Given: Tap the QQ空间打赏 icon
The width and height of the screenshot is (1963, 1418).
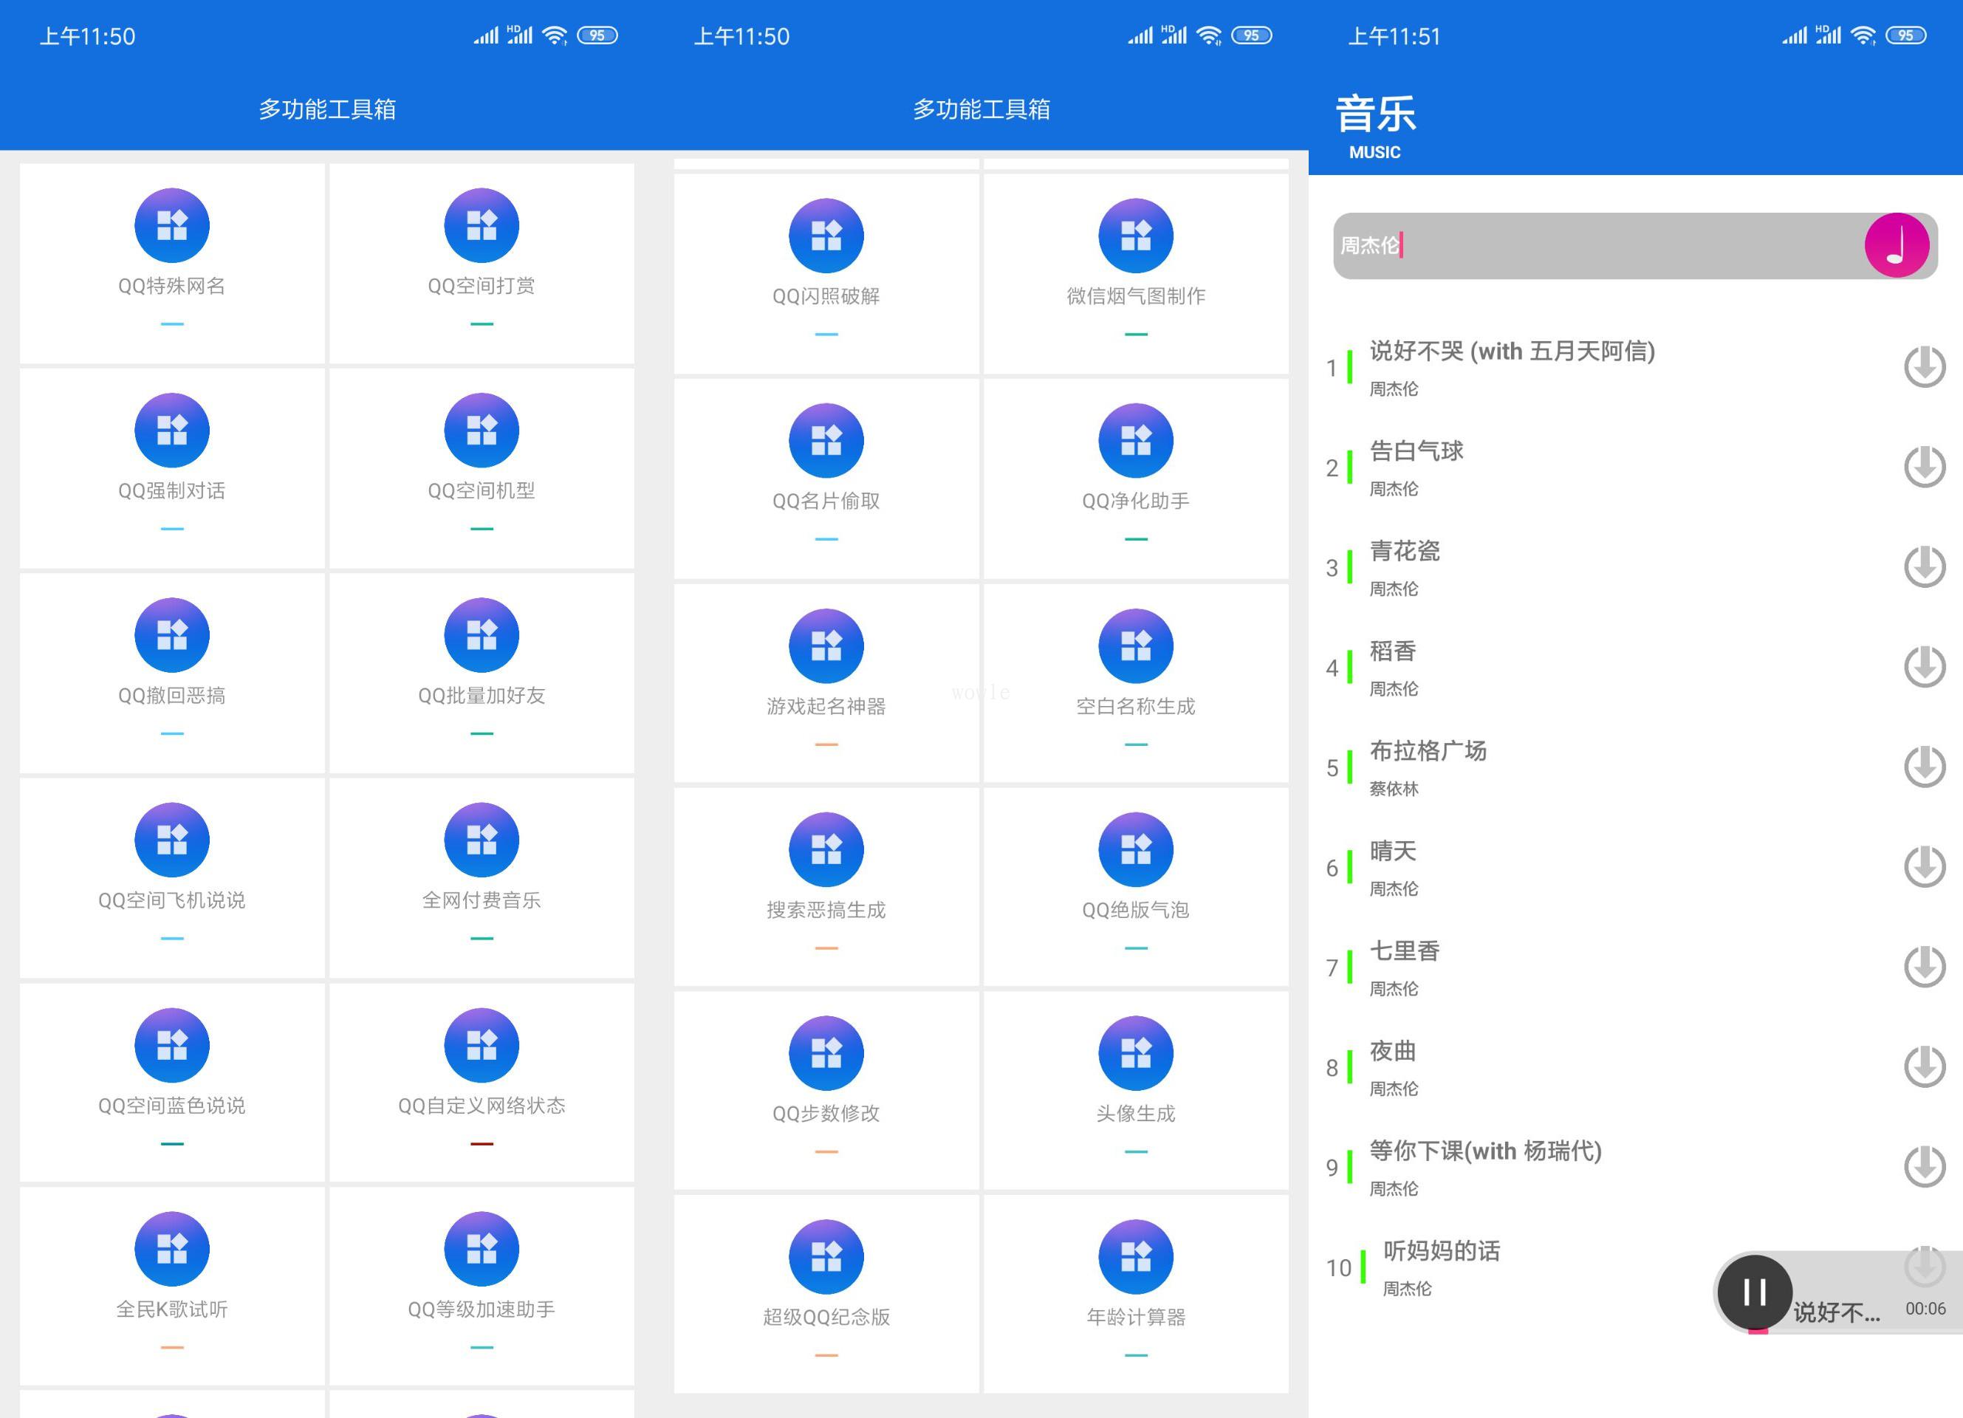Looking at the screenshot, I should 482,225.
